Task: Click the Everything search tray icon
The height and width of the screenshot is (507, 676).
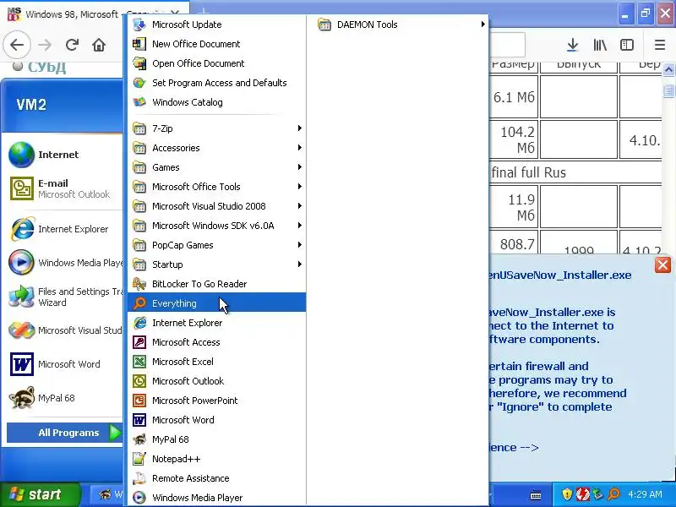Action: [x=614, y=494]
